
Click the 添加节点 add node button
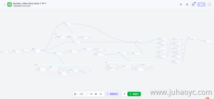[112, 94]
